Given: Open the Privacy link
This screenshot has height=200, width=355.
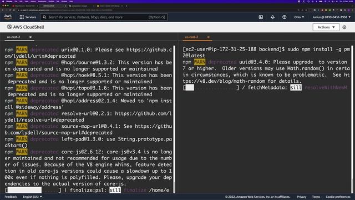Looking at the screenshot, I should tap(302, 197).
